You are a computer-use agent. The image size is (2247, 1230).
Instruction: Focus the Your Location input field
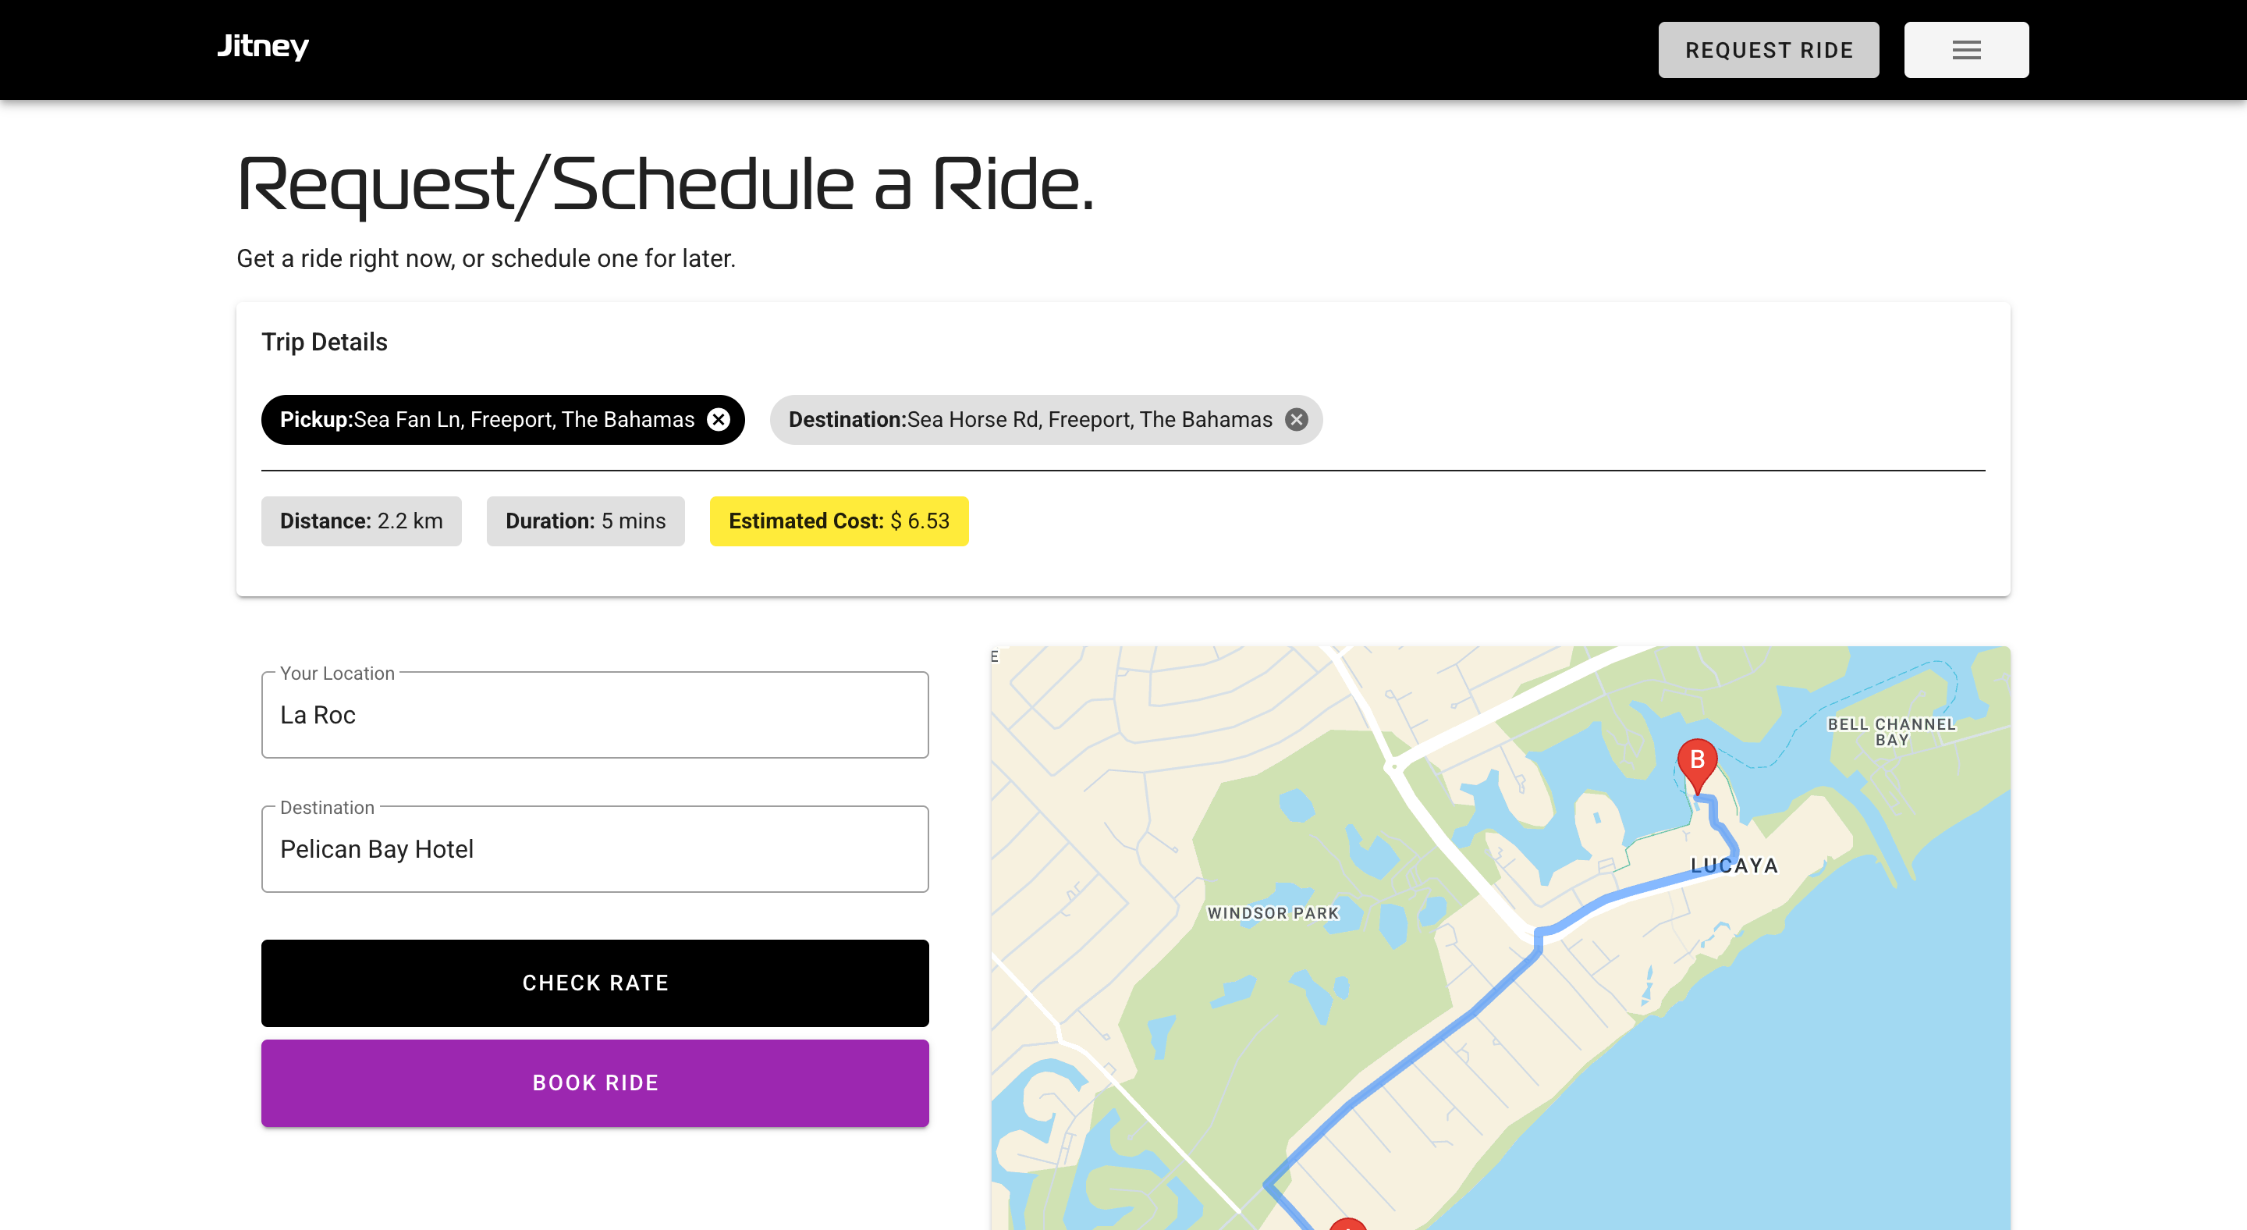pos(595,714)
